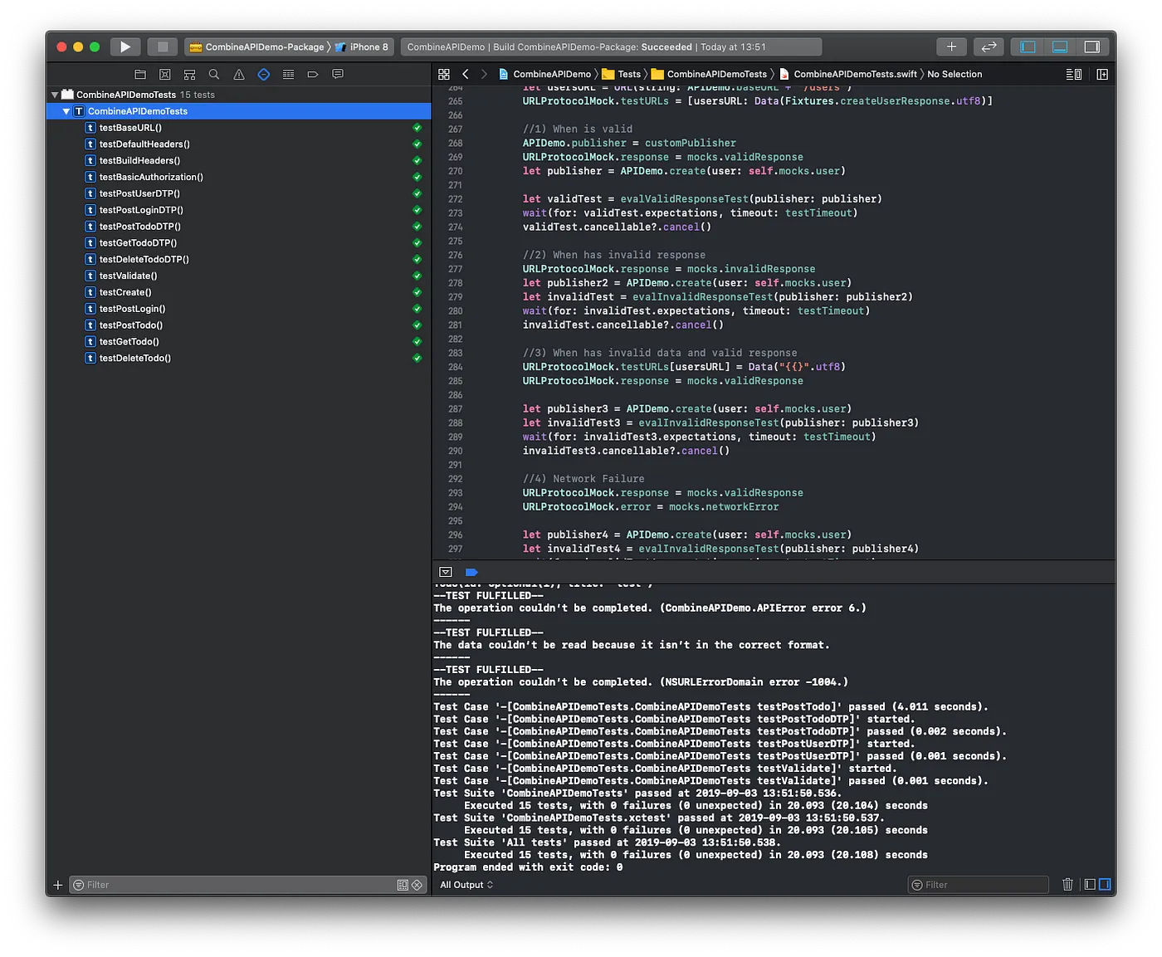Click 'Program ended with exit code: 0' line
This screenshot has width=1162, height=957.
coord(528,867)
